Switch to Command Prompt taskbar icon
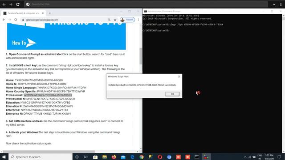The height and width of the screenshot is (160, 285). pos(197,157)
